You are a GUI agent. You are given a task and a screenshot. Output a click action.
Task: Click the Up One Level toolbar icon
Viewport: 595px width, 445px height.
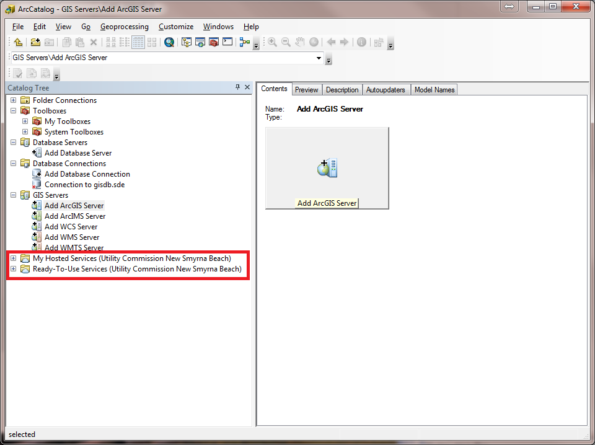click(x=18, y=42)
